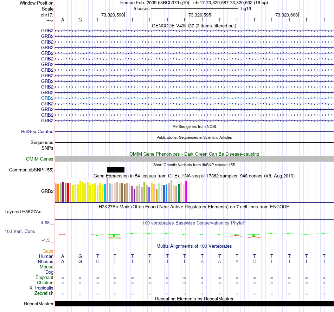
Task: Click 'Repeating Elements by RepeatMasker' title
Action: 194,299
